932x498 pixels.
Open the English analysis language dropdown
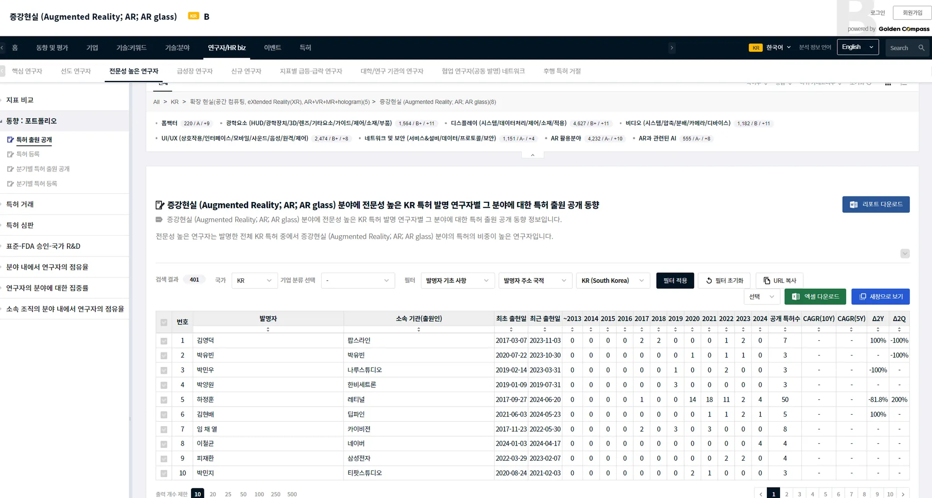click(857, 47)
